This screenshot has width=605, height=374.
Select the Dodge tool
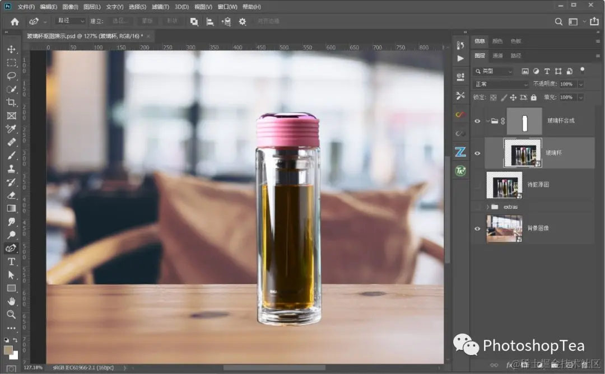pyautogui.click(x=11, y=235)
